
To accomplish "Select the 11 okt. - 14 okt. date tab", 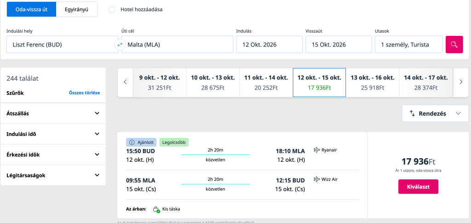I will [266, 83].
